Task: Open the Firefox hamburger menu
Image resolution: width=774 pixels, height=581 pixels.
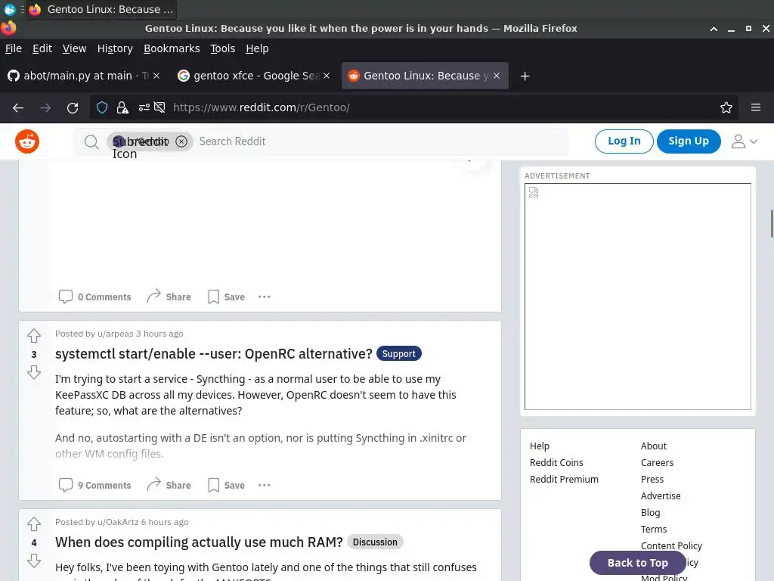Action: [x=756, y=107]
